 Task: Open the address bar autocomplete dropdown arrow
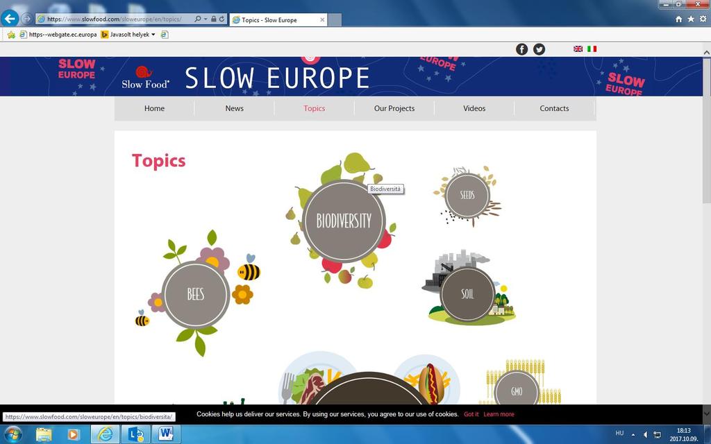point(206,19)
